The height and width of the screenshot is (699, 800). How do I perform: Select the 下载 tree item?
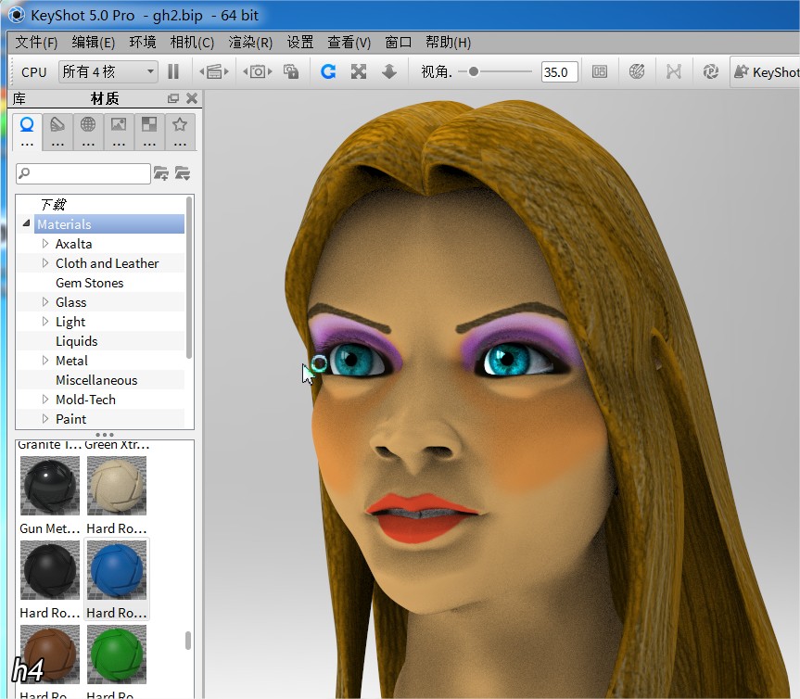pos(54,205)
